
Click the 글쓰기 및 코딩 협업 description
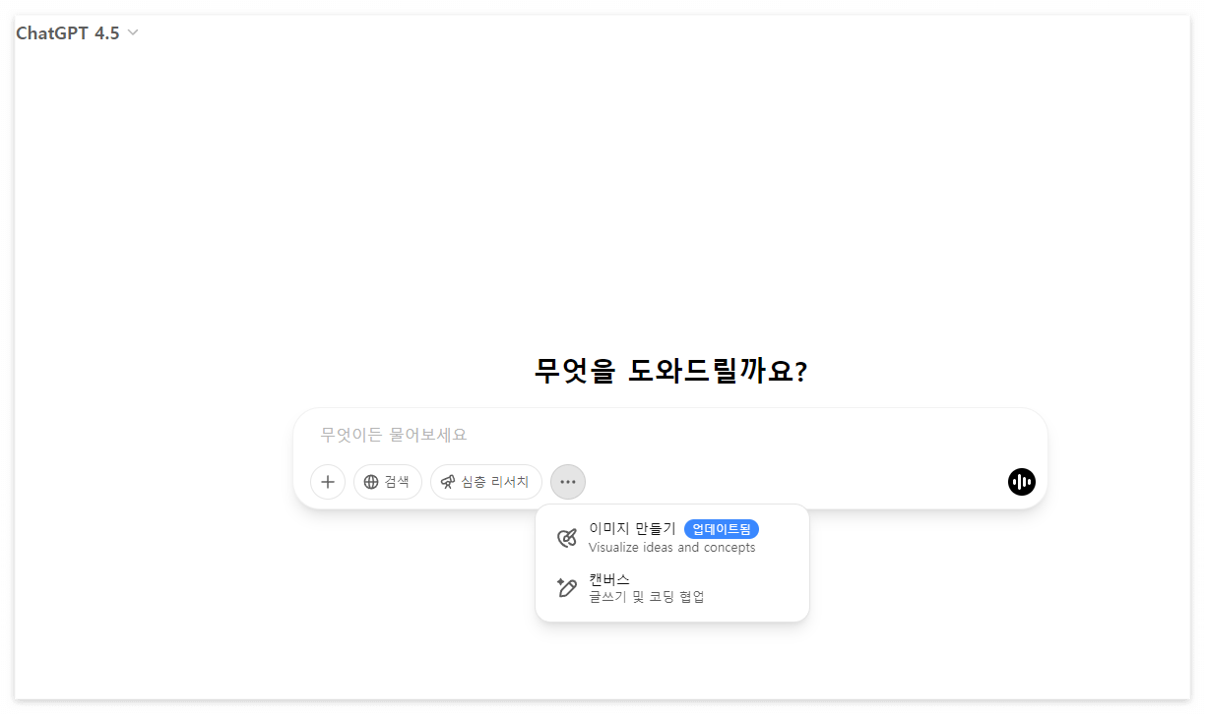click(x=647, y=597)
